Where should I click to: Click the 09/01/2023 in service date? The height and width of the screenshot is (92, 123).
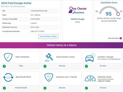tap(35, 27)
